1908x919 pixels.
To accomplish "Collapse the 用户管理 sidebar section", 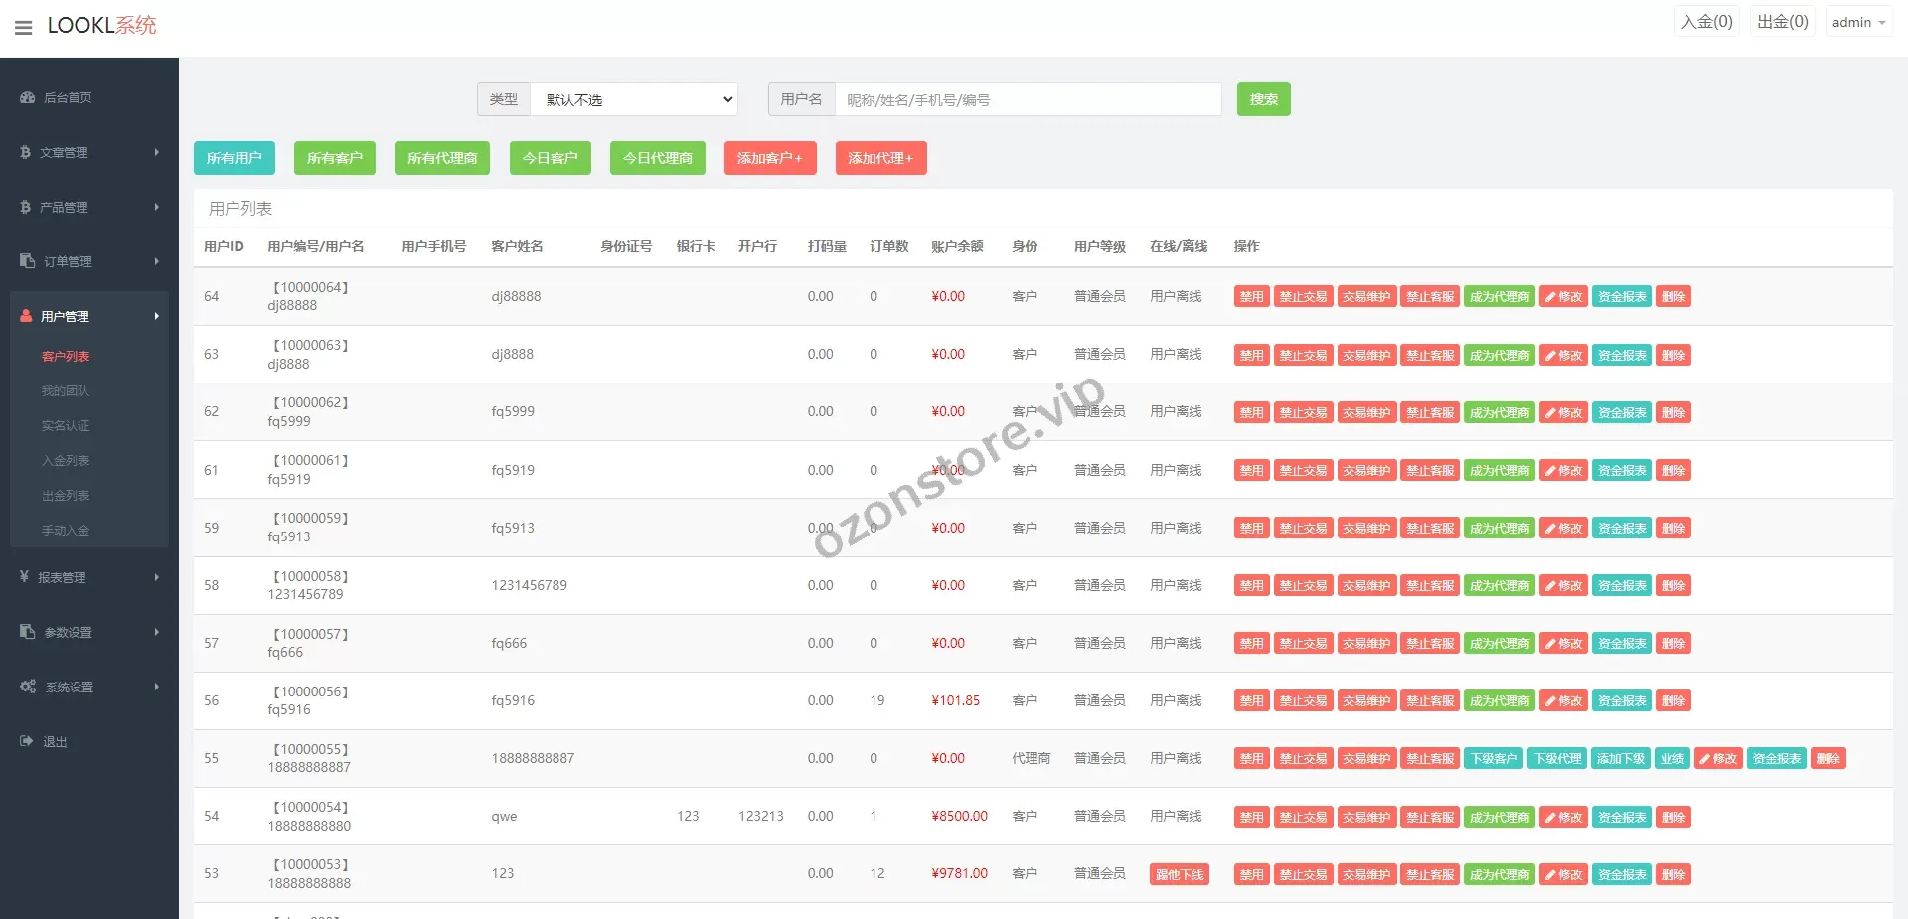I will point(156,316).
